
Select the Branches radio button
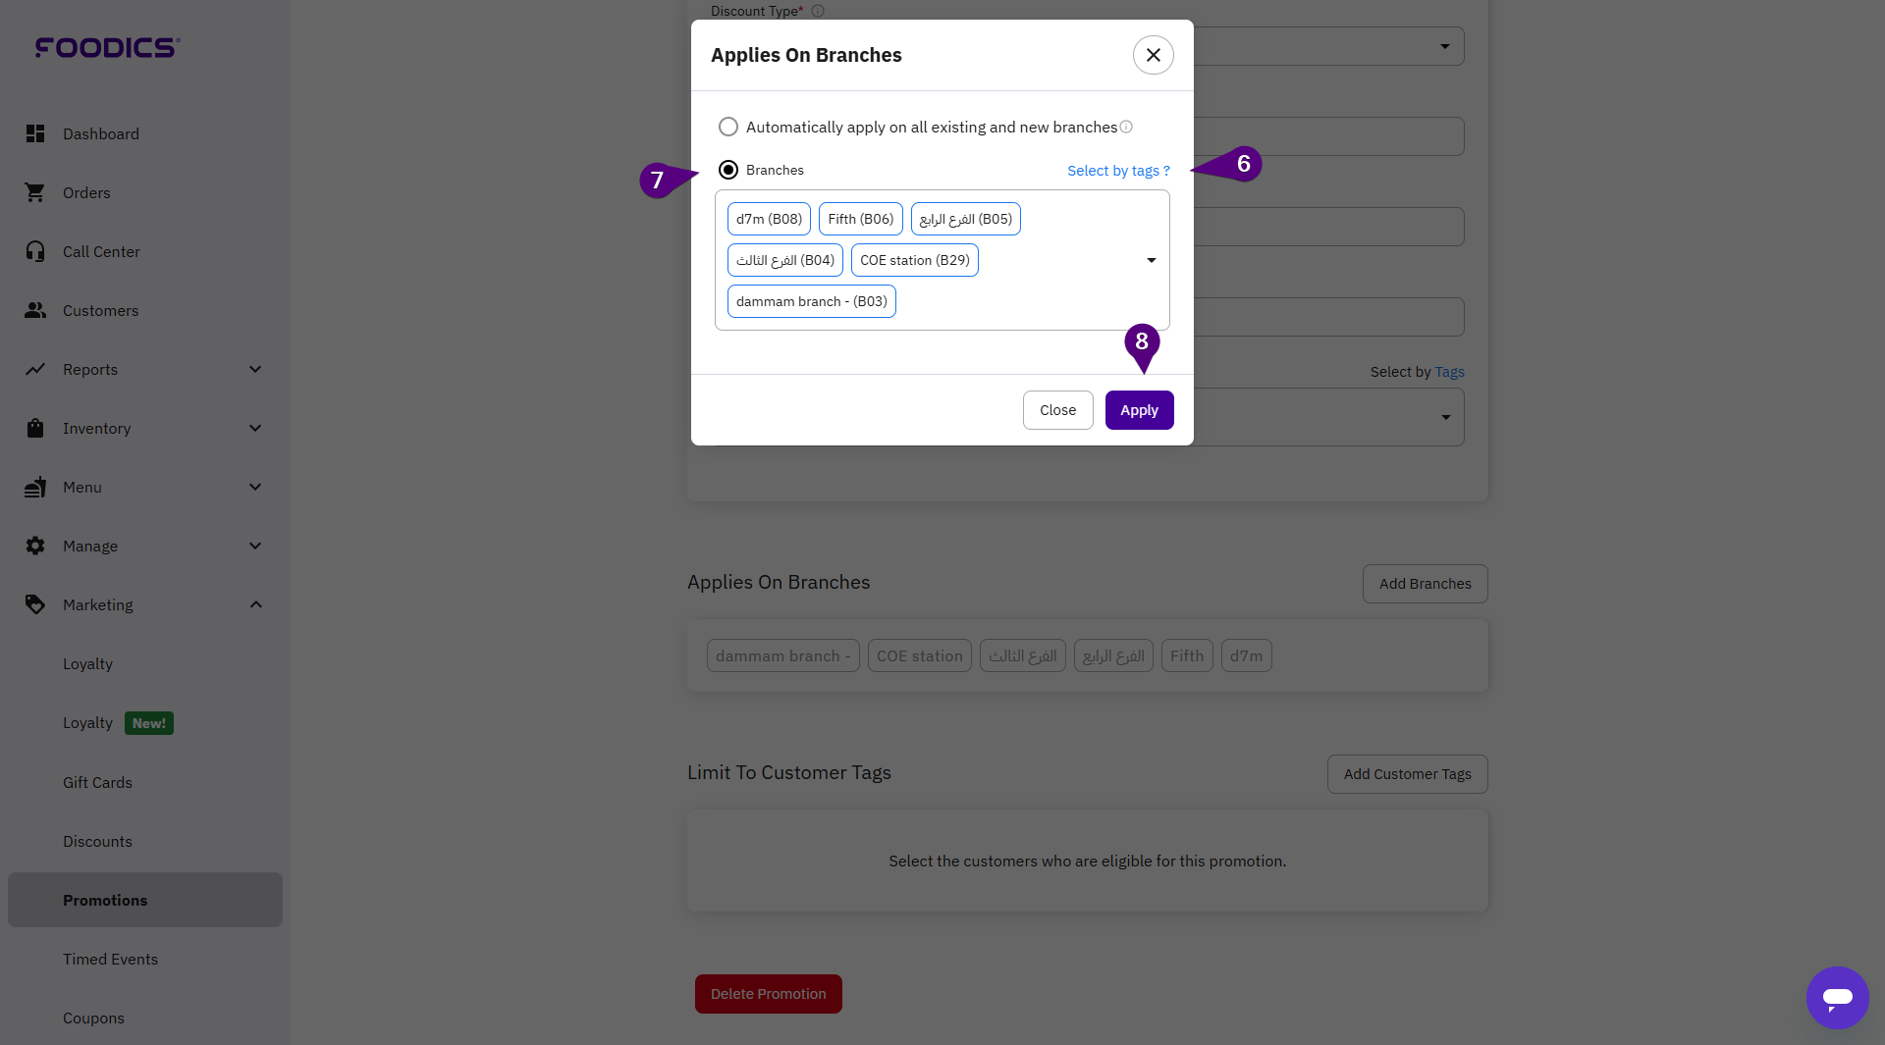coord(728,170)
